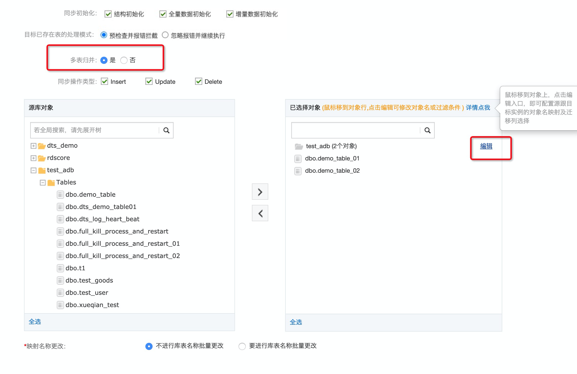Collapse the Tables folder node
The height and width of the screenshot is (374, 577).
[43, 183]
